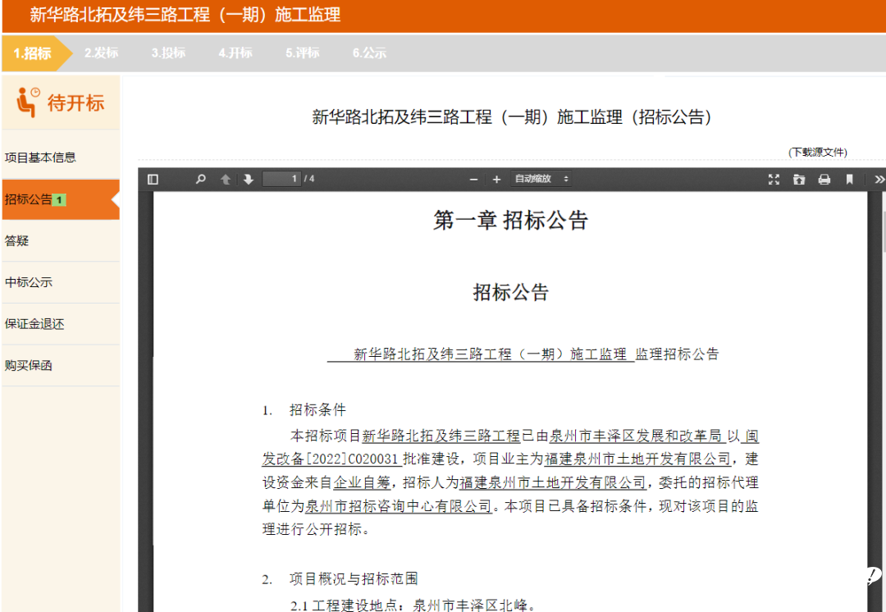Go to next page arrow
The image size is (886, 612).
pos(248,179)
